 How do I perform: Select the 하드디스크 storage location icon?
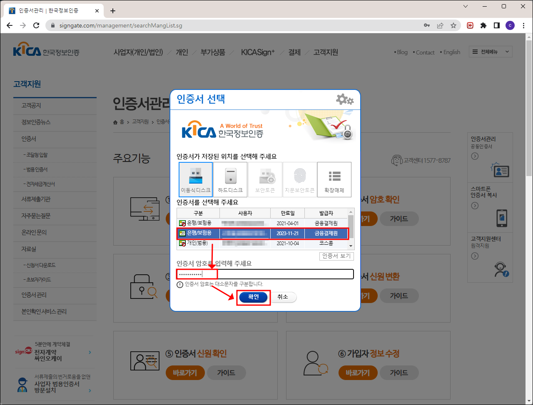click(x=230, y=179)
